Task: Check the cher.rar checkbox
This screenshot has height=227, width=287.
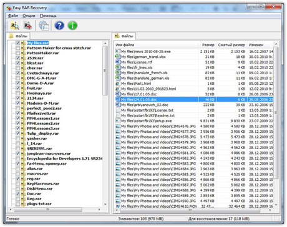Action: [17, 68]
